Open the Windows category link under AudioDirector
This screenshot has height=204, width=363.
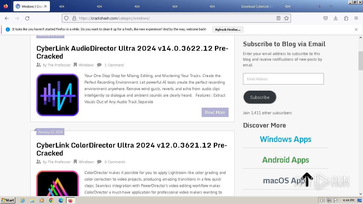coord(86,65)
